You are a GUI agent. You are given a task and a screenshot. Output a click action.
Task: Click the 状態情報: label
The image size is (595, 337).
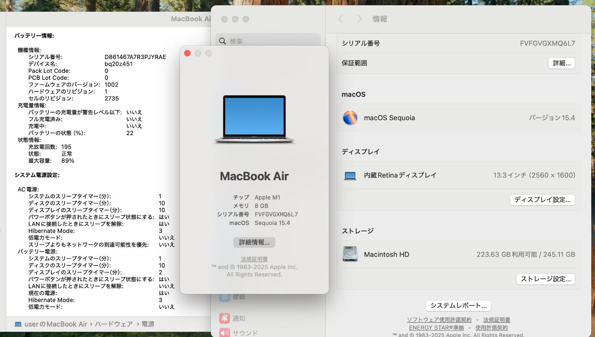pos(29,140)
